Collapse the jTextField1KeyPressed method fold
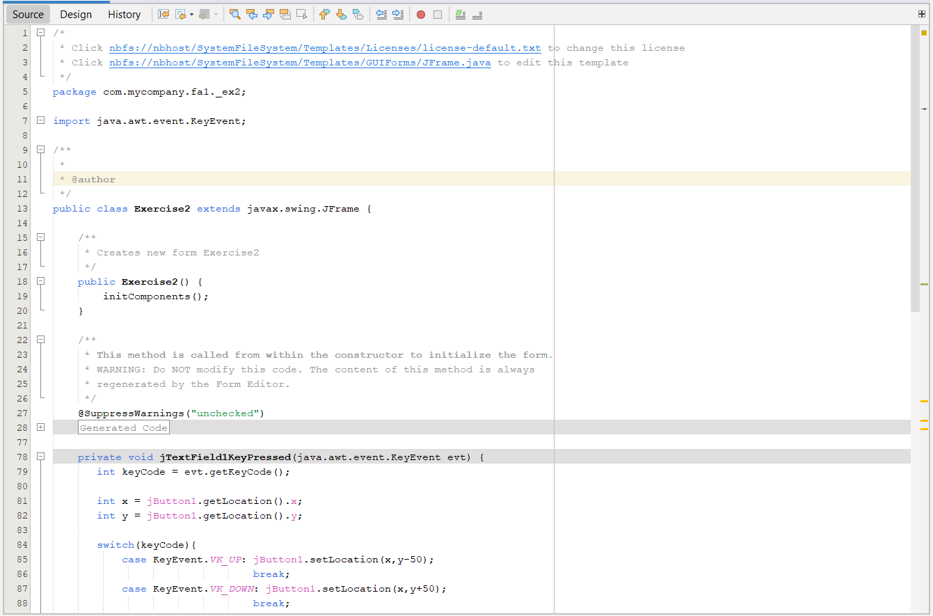933x616 pixels. (40, 457)
